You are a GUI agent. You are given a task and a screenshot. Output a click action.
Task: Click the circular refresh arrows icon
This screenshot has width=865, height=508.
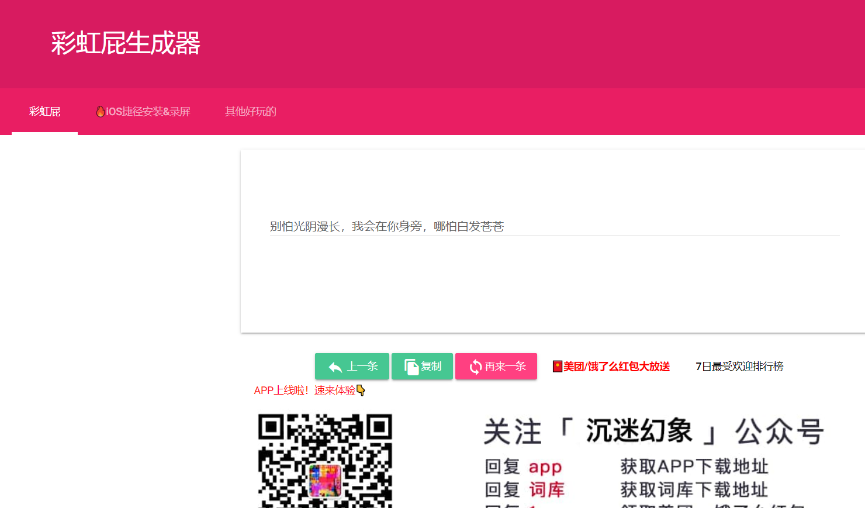(476, 367)
